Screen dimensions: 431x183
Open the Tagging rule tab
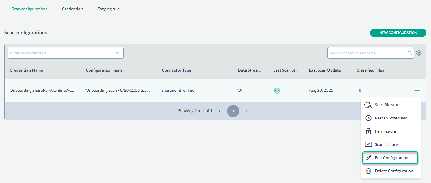(109, 9)
